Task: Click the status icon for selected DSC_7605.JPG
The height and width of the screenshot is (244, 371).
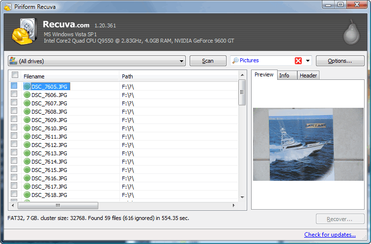Action: (x=27, y=86)
